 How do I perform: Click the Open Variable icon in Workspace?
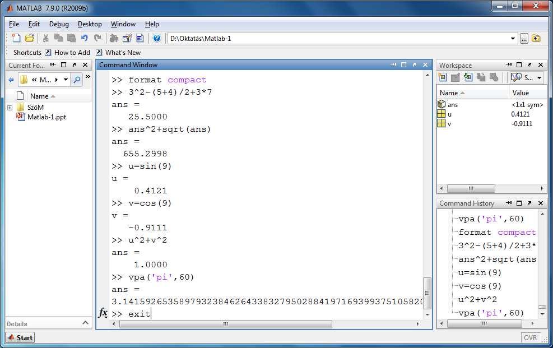(x=456, y=77)
